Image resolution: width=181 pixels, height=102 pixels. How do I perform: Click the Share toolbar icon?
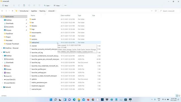click(x=34, y=5)
